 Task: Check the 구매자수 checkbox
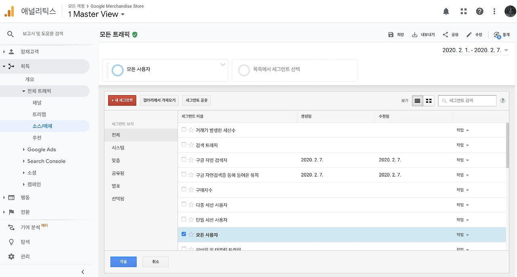[184, 190]
